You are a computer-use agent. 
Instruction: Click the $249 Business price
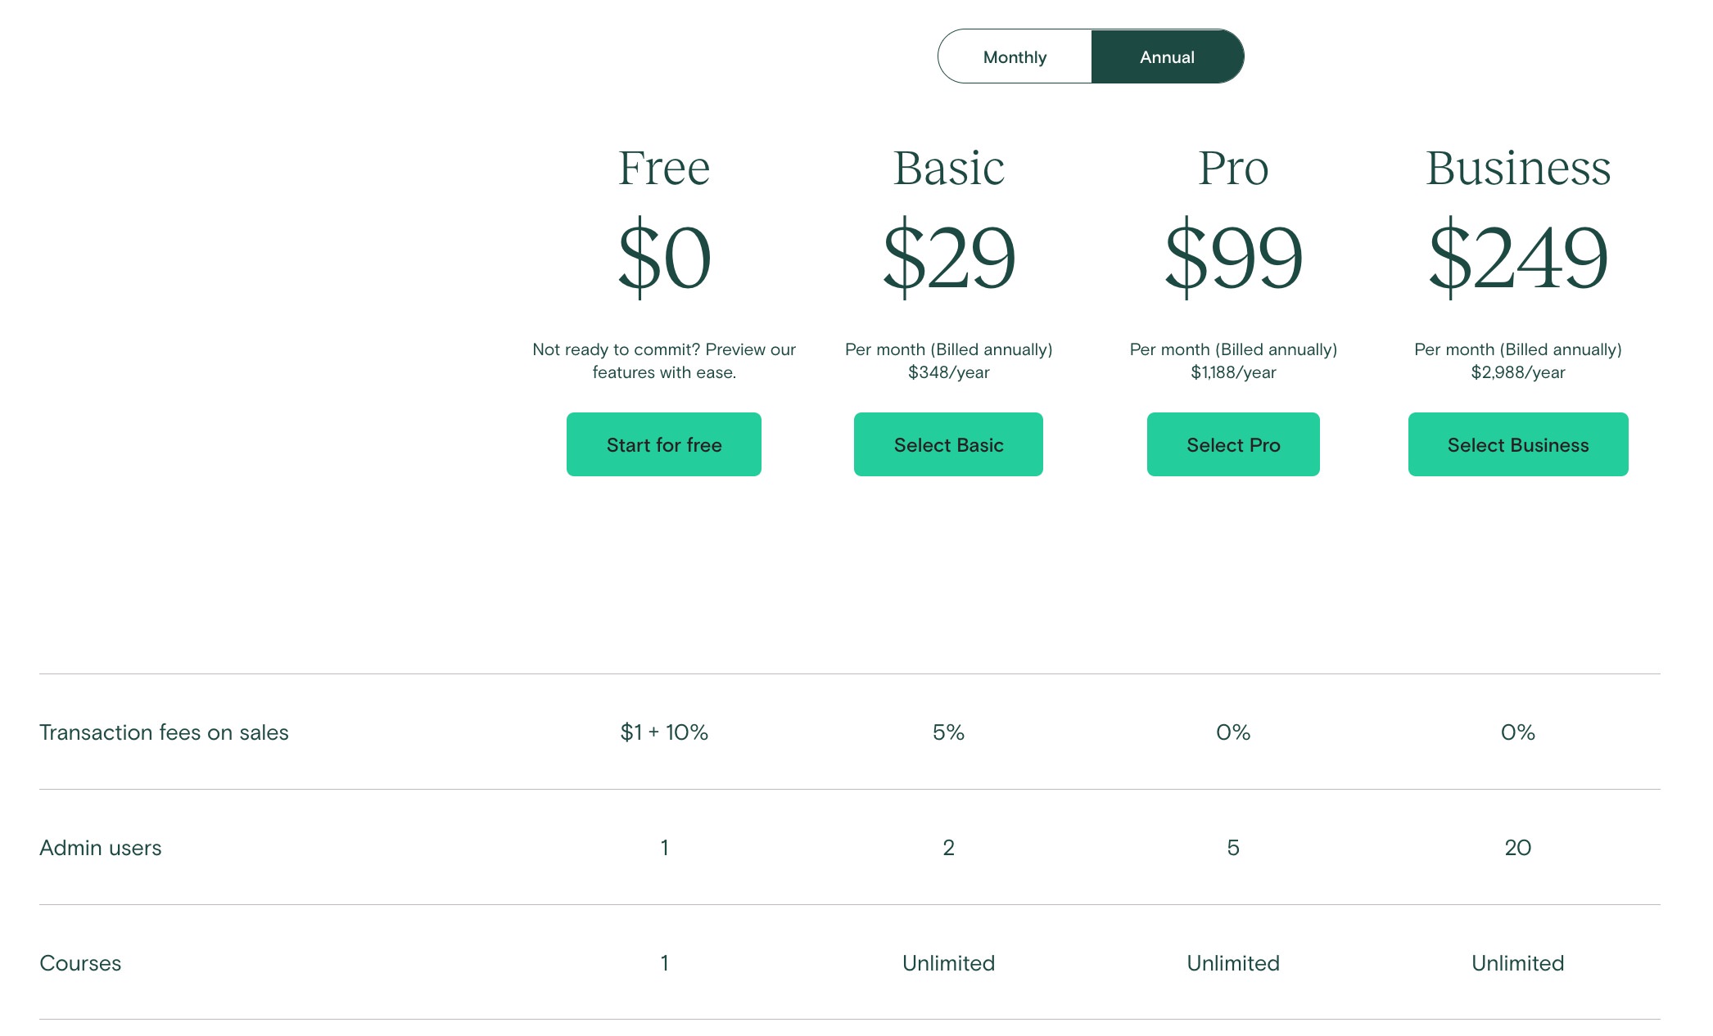[x=1518, y=257]
